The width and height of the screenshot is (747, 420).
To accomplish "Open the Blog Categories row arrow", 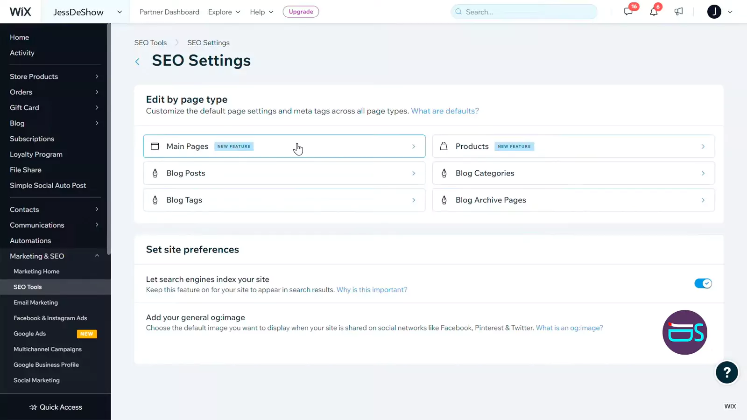I will tap(703, 173).
